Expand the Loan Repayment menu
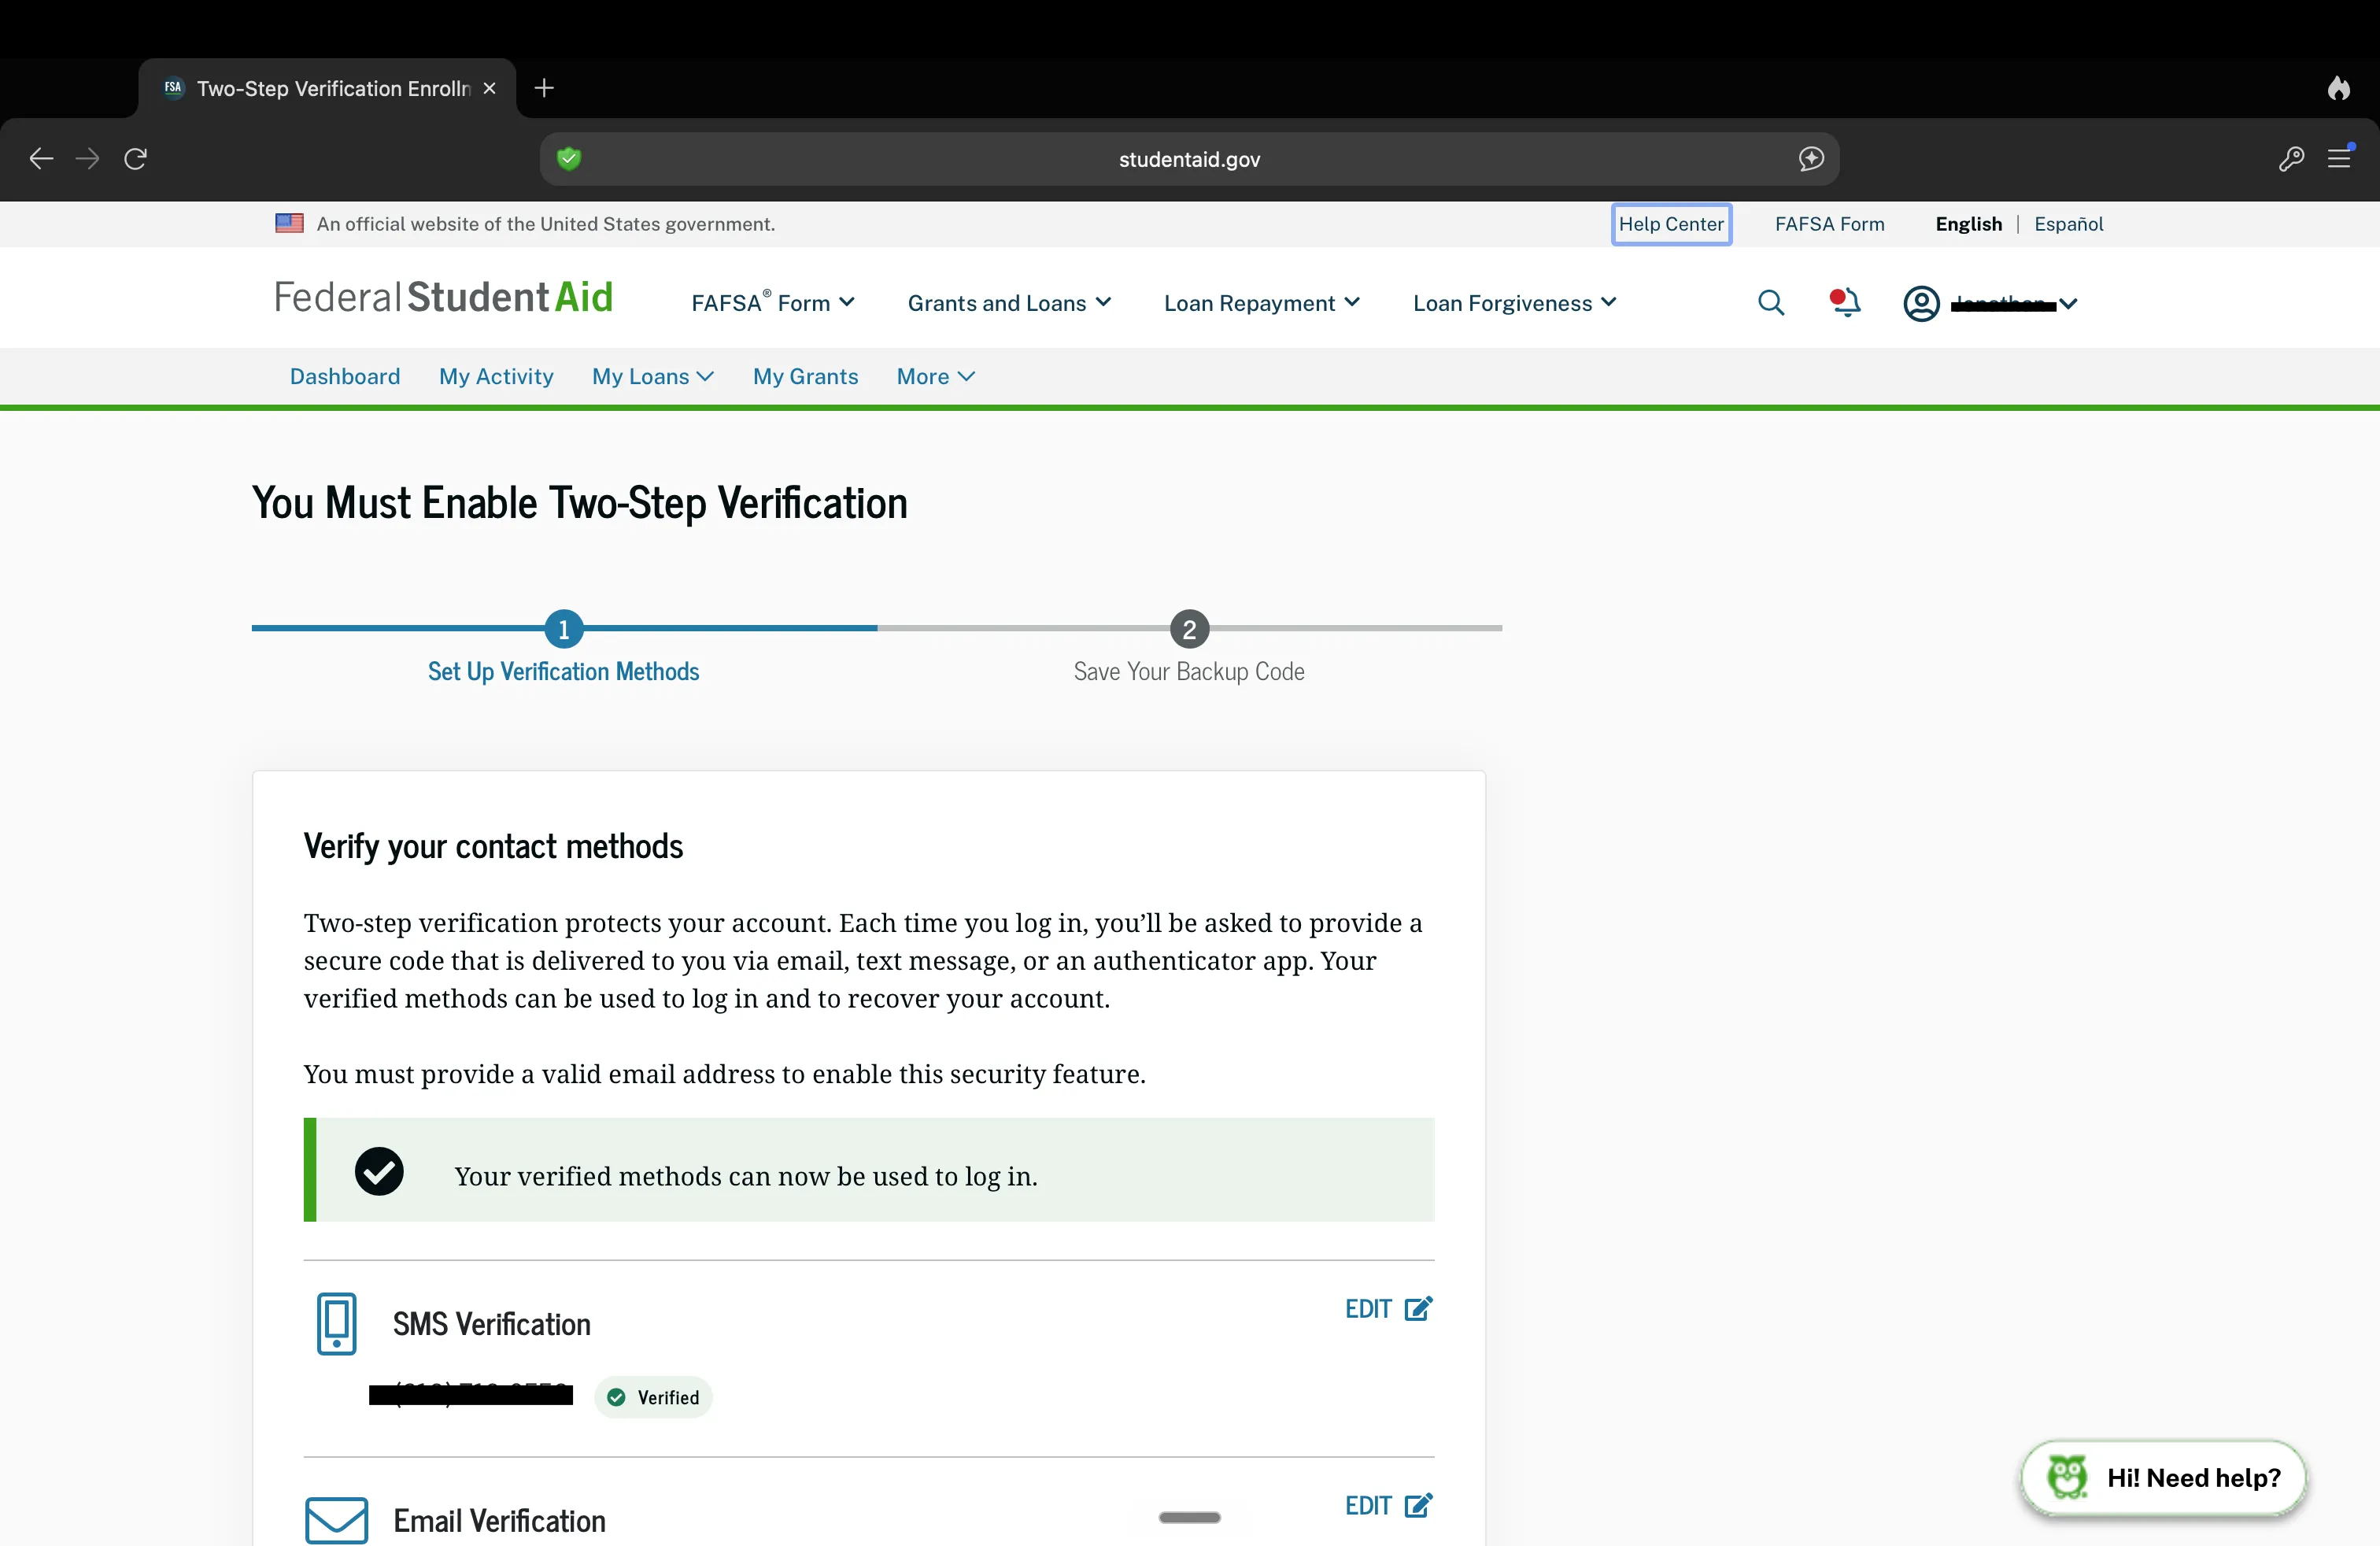The image size is (2380, 1546). 1261,302
